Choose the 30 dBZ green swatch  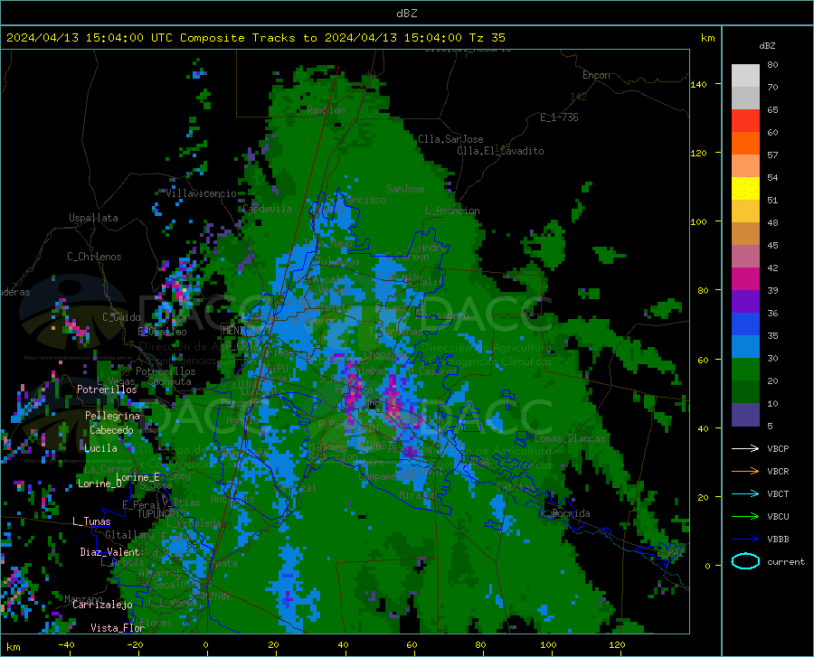745,370
